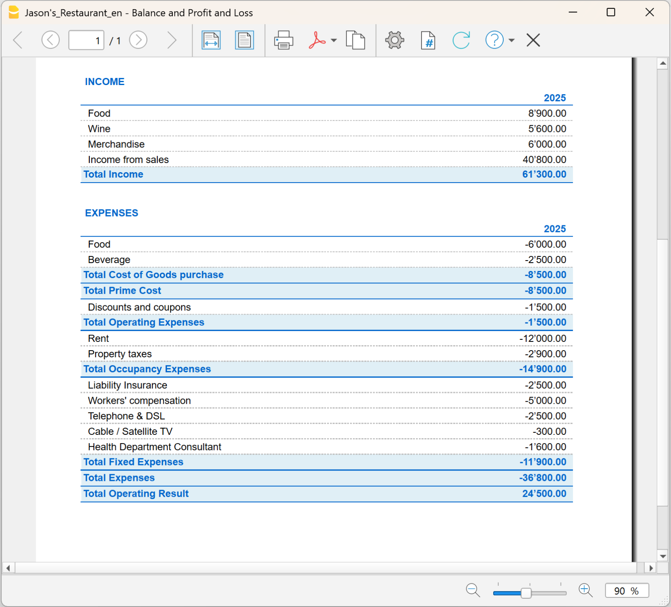Refresh the report preview
Image resolution: width=671 pixels, height=607 pixels.
[461, 40]
